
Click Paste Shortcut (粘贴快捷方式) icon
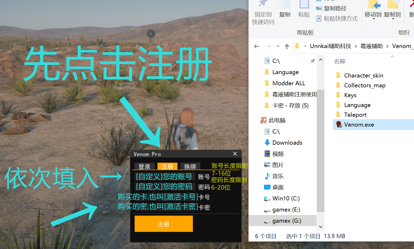coord(319,19)
